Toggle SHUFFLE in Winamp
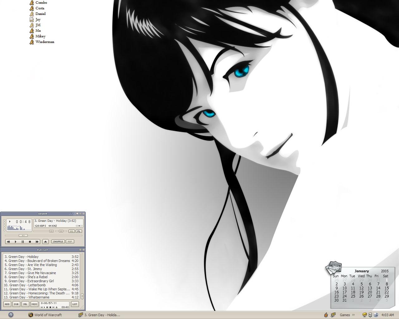 point(58,241)
